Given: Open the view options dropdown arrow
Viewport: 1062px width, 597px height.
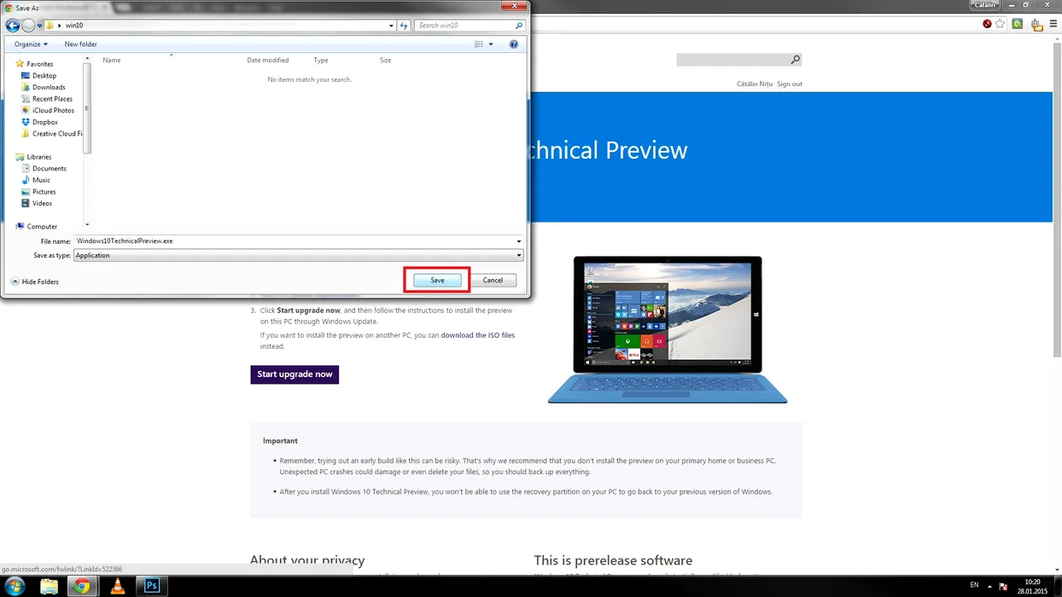Looking at the screenshot, I should (x=491, y=44).
